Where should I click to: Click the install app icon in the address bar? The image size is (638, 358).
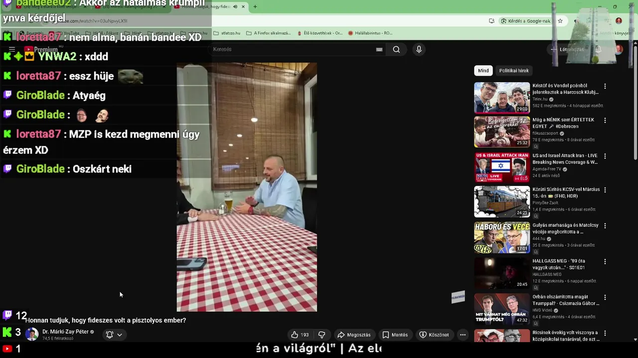click(491, 21)
